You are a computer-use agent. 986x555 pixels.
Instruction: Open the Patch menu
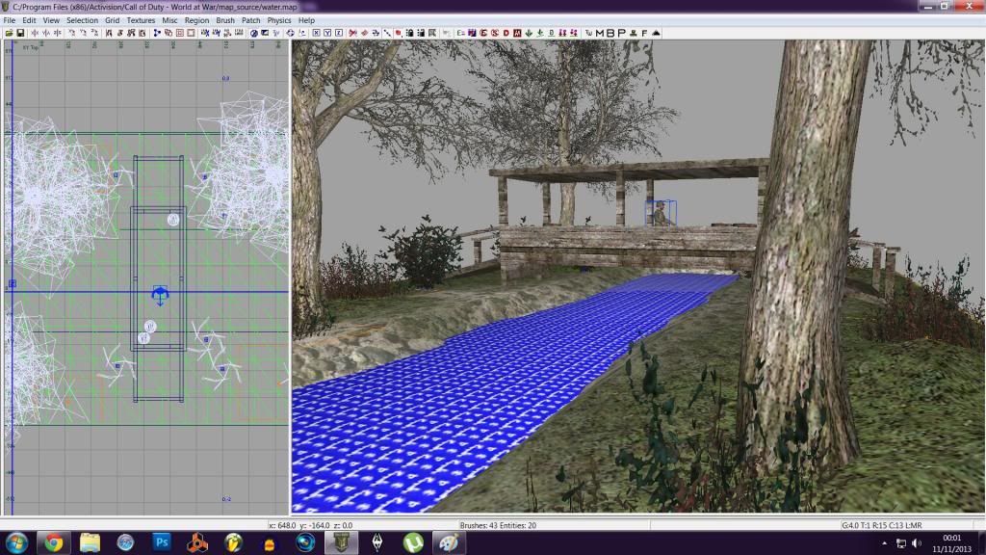[251, 20]
